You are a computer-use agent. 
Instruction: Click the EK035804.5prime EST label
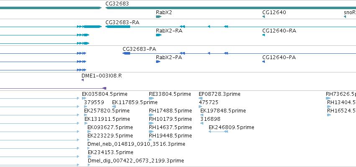pos(105,94)
